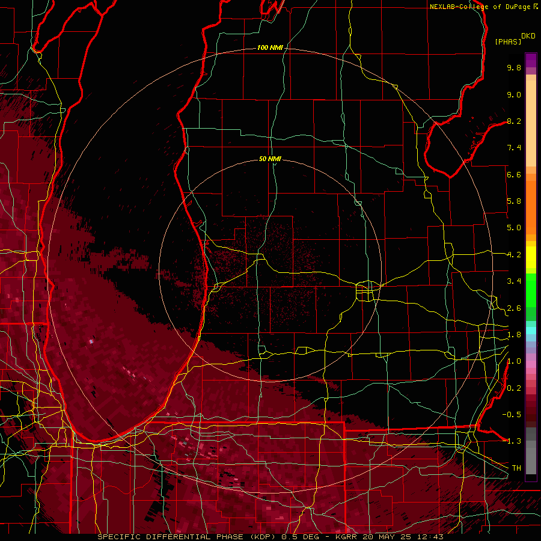The image size is (541, 541).
Task: Click the Specific Differential Phase (KDP) caption
Action: coord(186,537)
